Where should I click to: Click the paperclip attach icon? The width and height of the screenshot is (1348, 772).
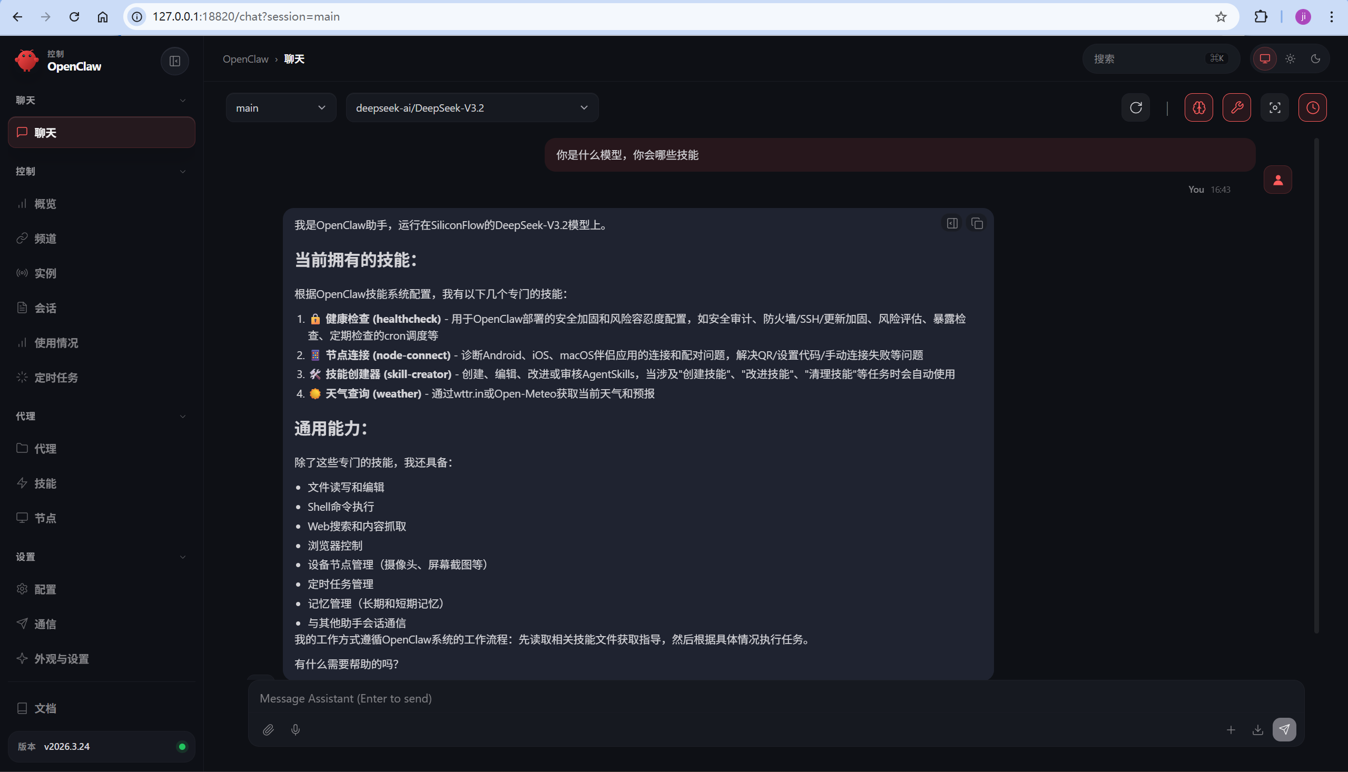click(268, 729)
